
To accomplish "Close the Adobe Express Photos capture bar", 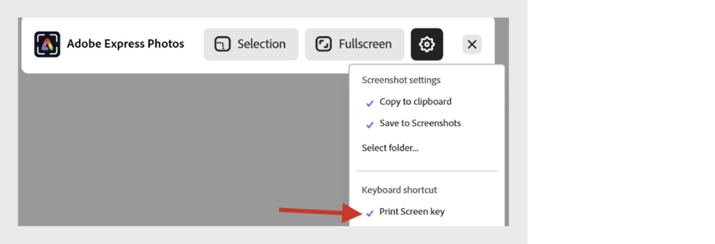I will click(472, 45).
